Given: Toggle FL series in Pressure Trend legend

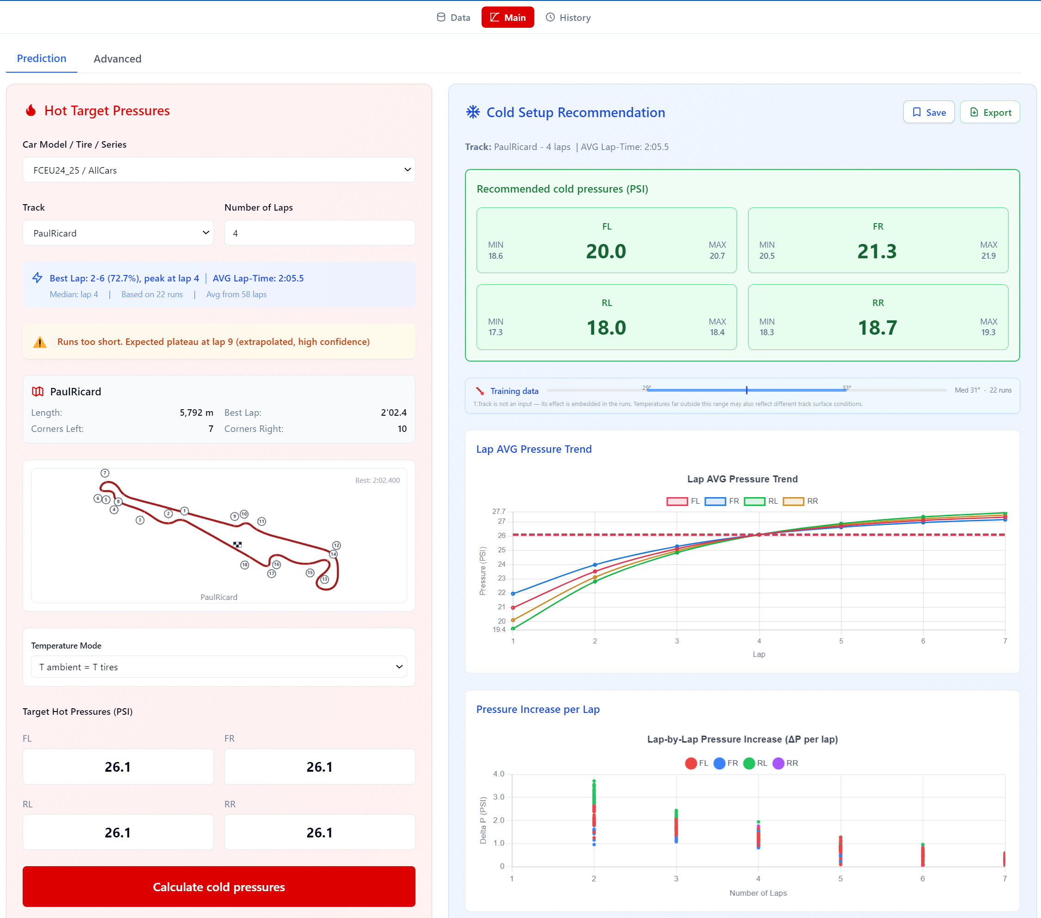Looking at the screenshot, I should [x=677, y=501].
